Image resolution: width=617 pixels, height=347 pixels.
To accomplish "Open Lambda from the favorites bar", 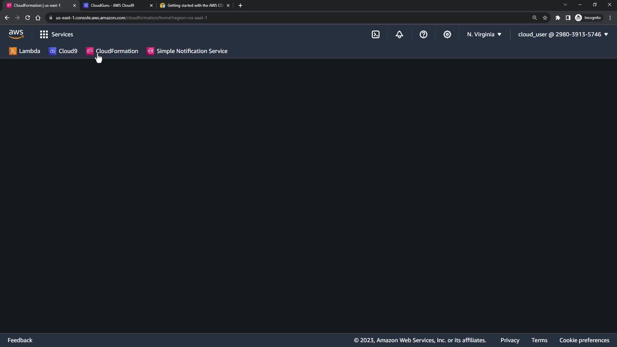I will tap(25, 51).
